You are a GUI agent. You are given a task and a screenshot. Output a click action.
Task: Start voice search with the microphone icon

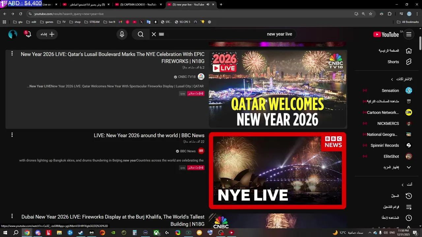122,34
